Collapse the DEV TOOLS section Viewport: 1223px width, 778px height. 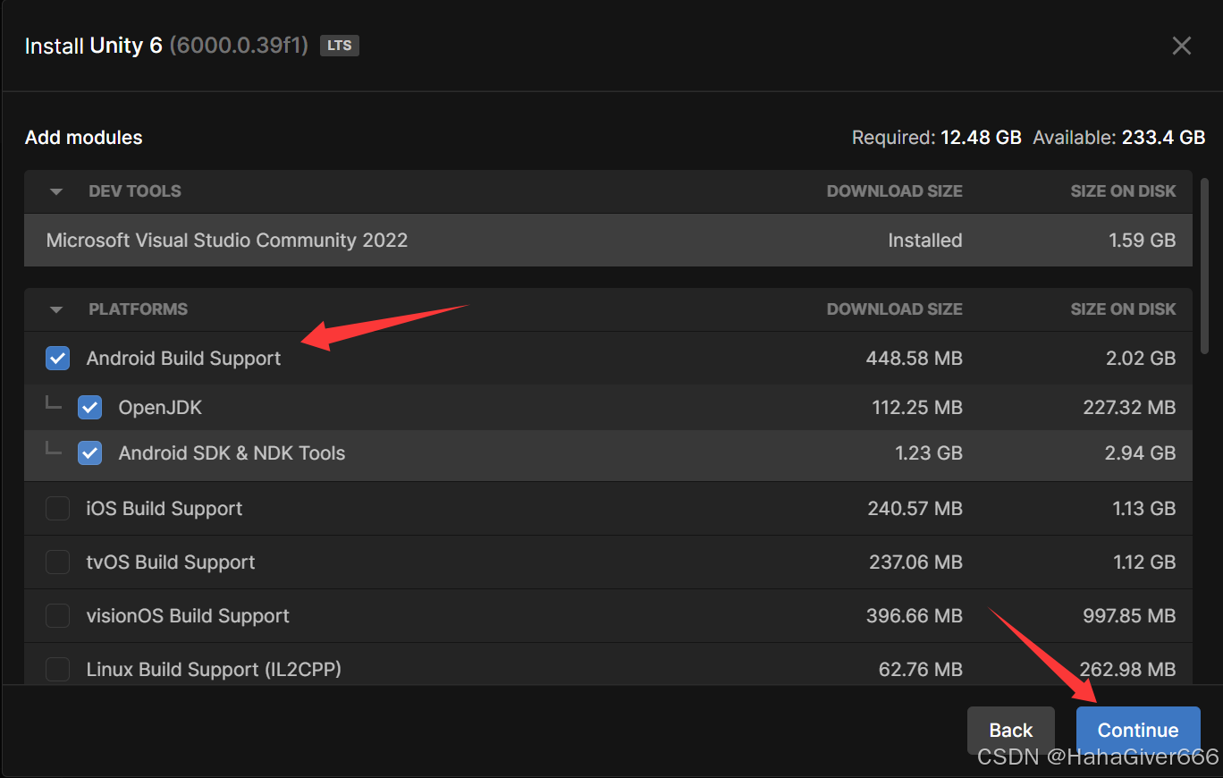56,191
